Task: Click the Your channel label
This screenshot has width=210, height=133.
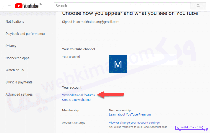Action: (71, 57)
